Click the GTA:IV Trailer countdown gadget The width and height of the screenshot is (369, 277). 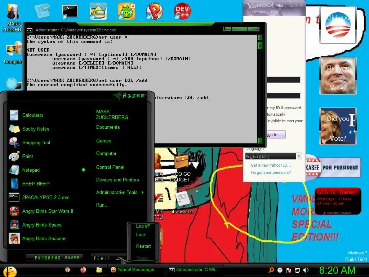pyautogui.click(x=338, y=201)
